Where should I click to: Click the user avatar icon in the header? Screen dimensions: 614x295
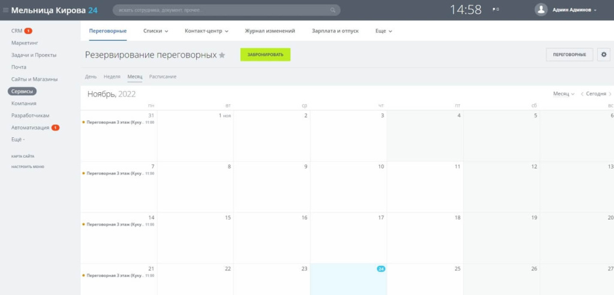pos(541,10)
